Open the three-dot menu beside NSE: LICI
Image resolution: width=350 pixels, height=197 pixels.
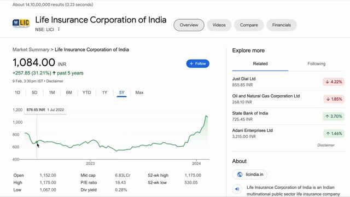(x=59, y=29)
